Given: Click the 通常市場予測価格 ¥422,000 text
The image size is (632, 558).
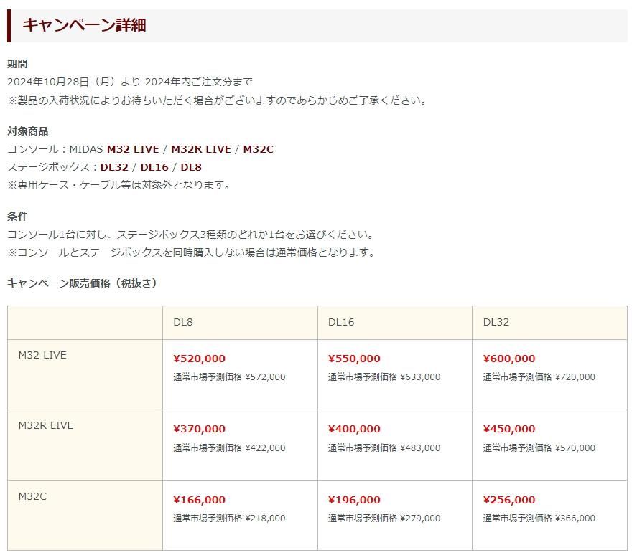Looking at the screenshot, I should (229, 448).
